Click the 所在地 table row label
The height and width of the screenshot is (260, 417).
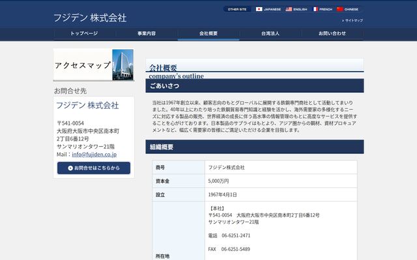coord(162,256)
